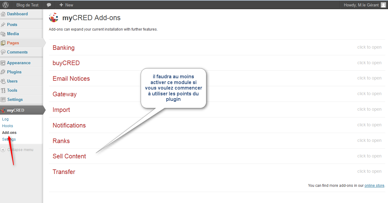Viewport: 388px width, 203px height.
Task: Expand the Import add-on
Action: [61, 110]
